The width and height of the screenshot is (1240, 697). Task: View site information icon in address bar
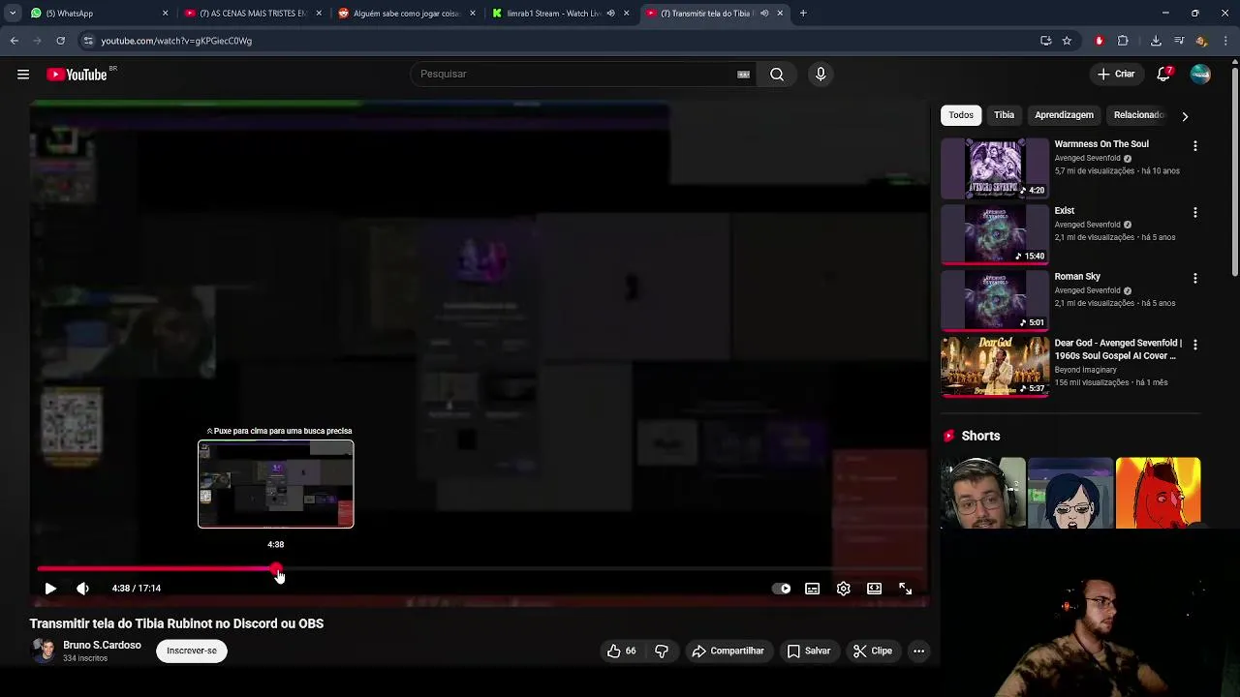88,41
